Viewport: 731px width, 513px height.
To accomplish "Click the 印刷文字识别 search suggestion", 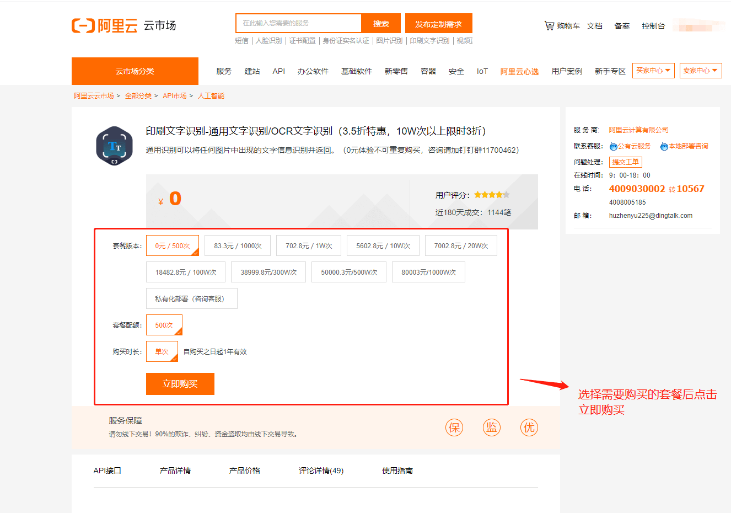I will point(429,41).
